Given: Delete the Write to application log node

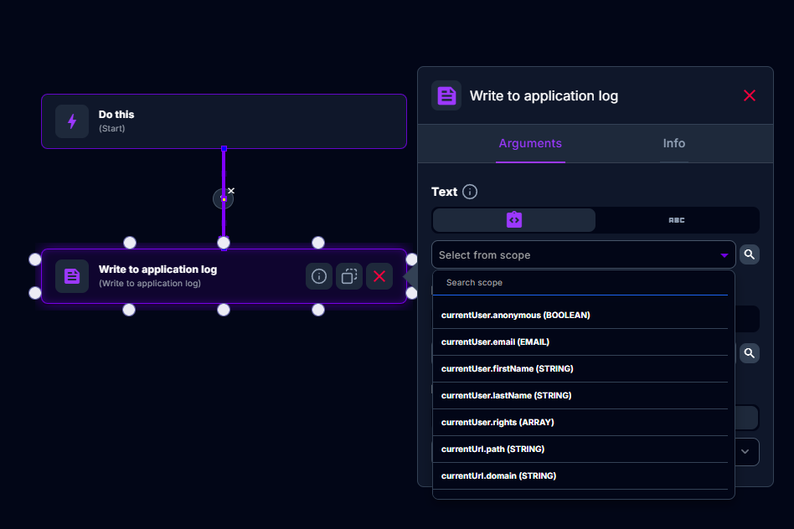Looking at the screenshot, I should tap(379, 276).
